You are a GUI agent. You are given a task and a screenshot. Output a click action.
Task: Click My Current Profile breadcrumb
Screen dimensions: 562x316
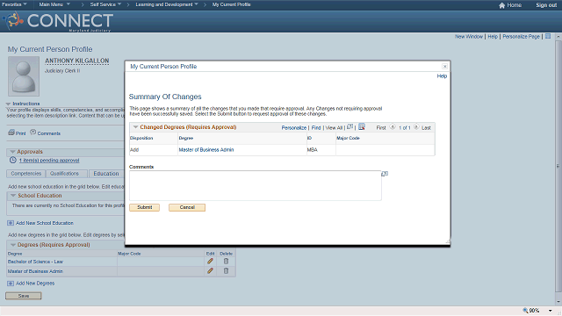(x=231, y=4)
